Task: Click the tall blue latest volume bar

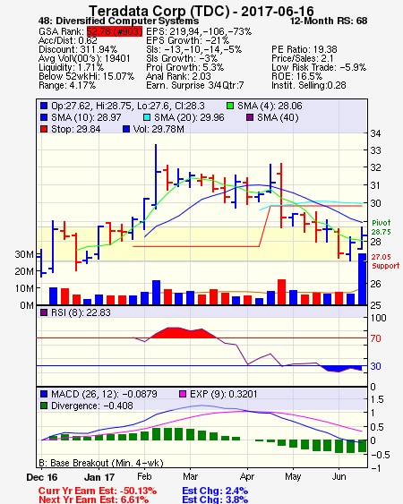Action: coord(362,278)
